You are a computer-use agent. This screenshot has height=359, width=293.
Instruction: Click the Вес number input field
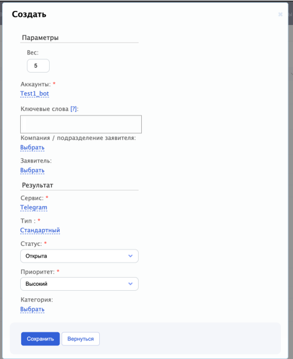[x=38, y=66]
